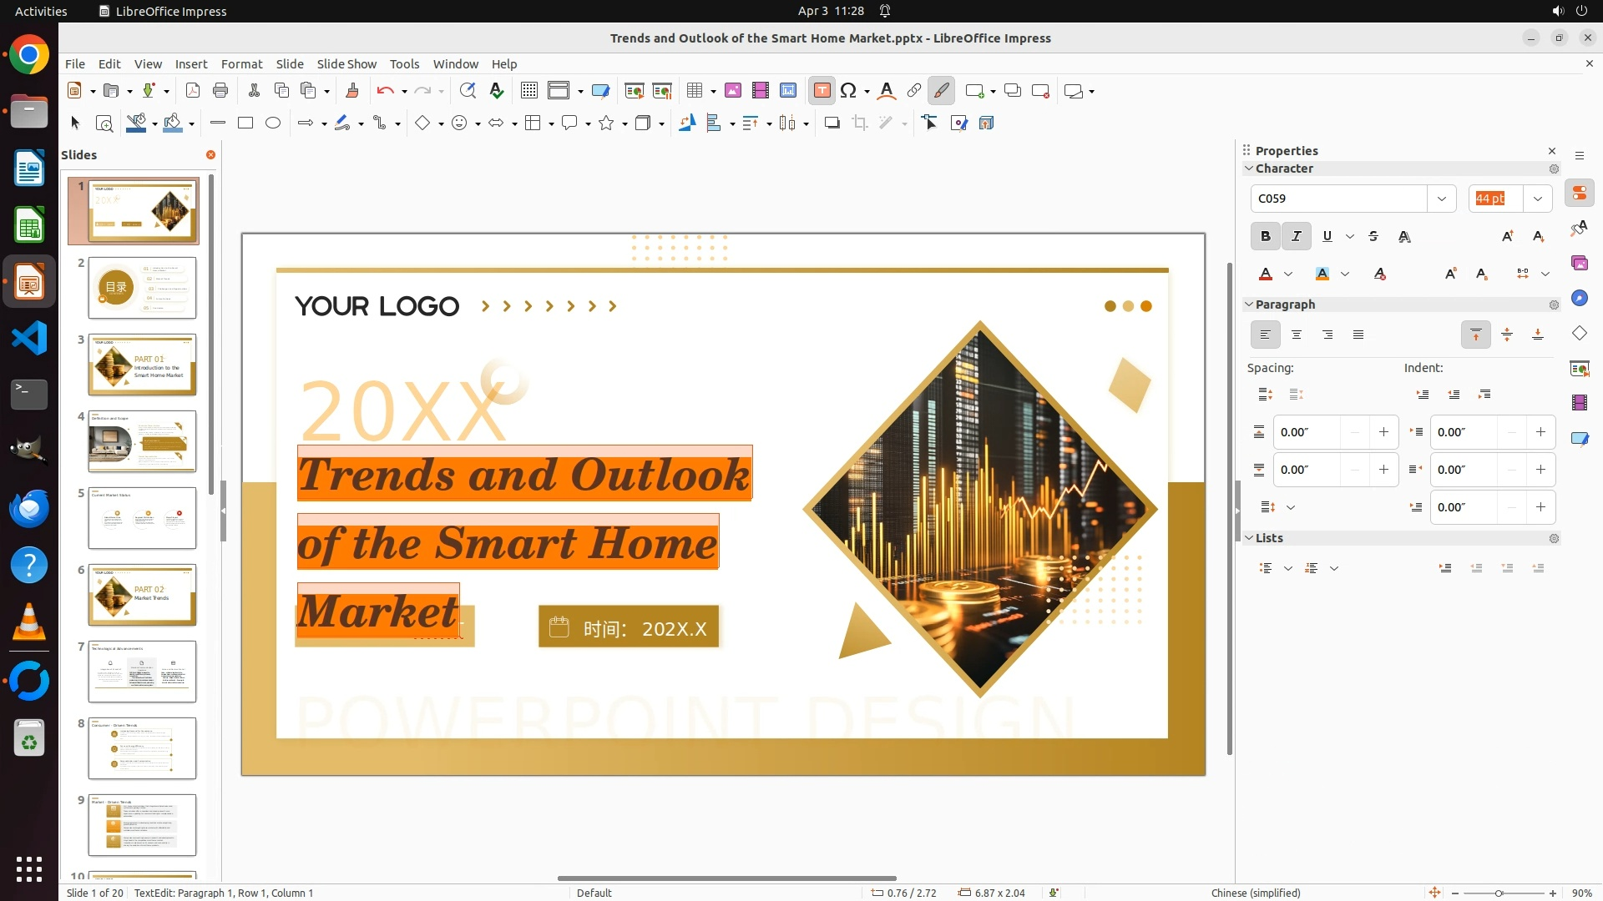Select the Ellipse shape tool
This screenshot has width=1603, height=901.
point(273,123)
